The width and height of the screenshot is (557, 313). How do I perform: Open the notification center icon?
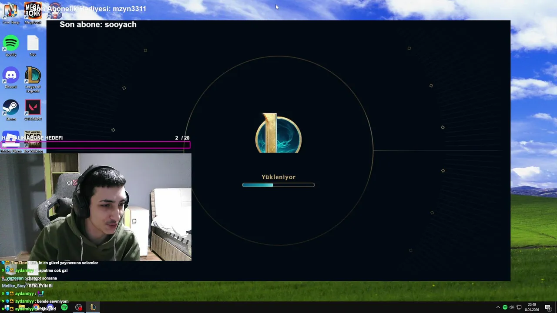coord(548,307)
